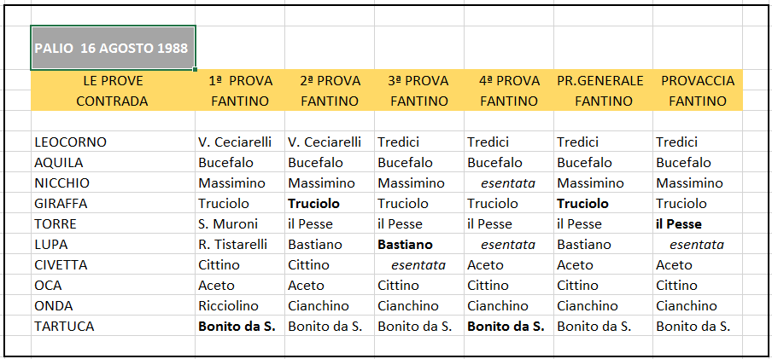Click esentata in NICCHIO's 4ª PROVA column
The image size is (772, 359).
[509, 183]
